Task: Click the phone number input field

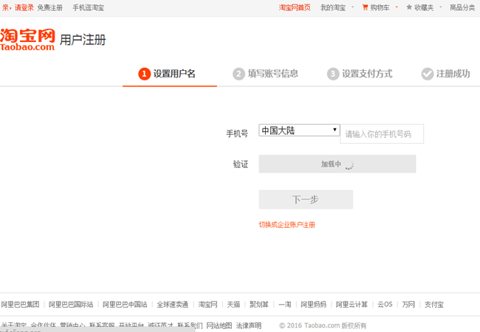Action: point(382,134)
